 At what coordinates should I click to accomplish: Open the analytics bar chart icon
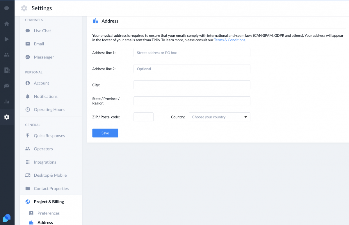(7, 101)
